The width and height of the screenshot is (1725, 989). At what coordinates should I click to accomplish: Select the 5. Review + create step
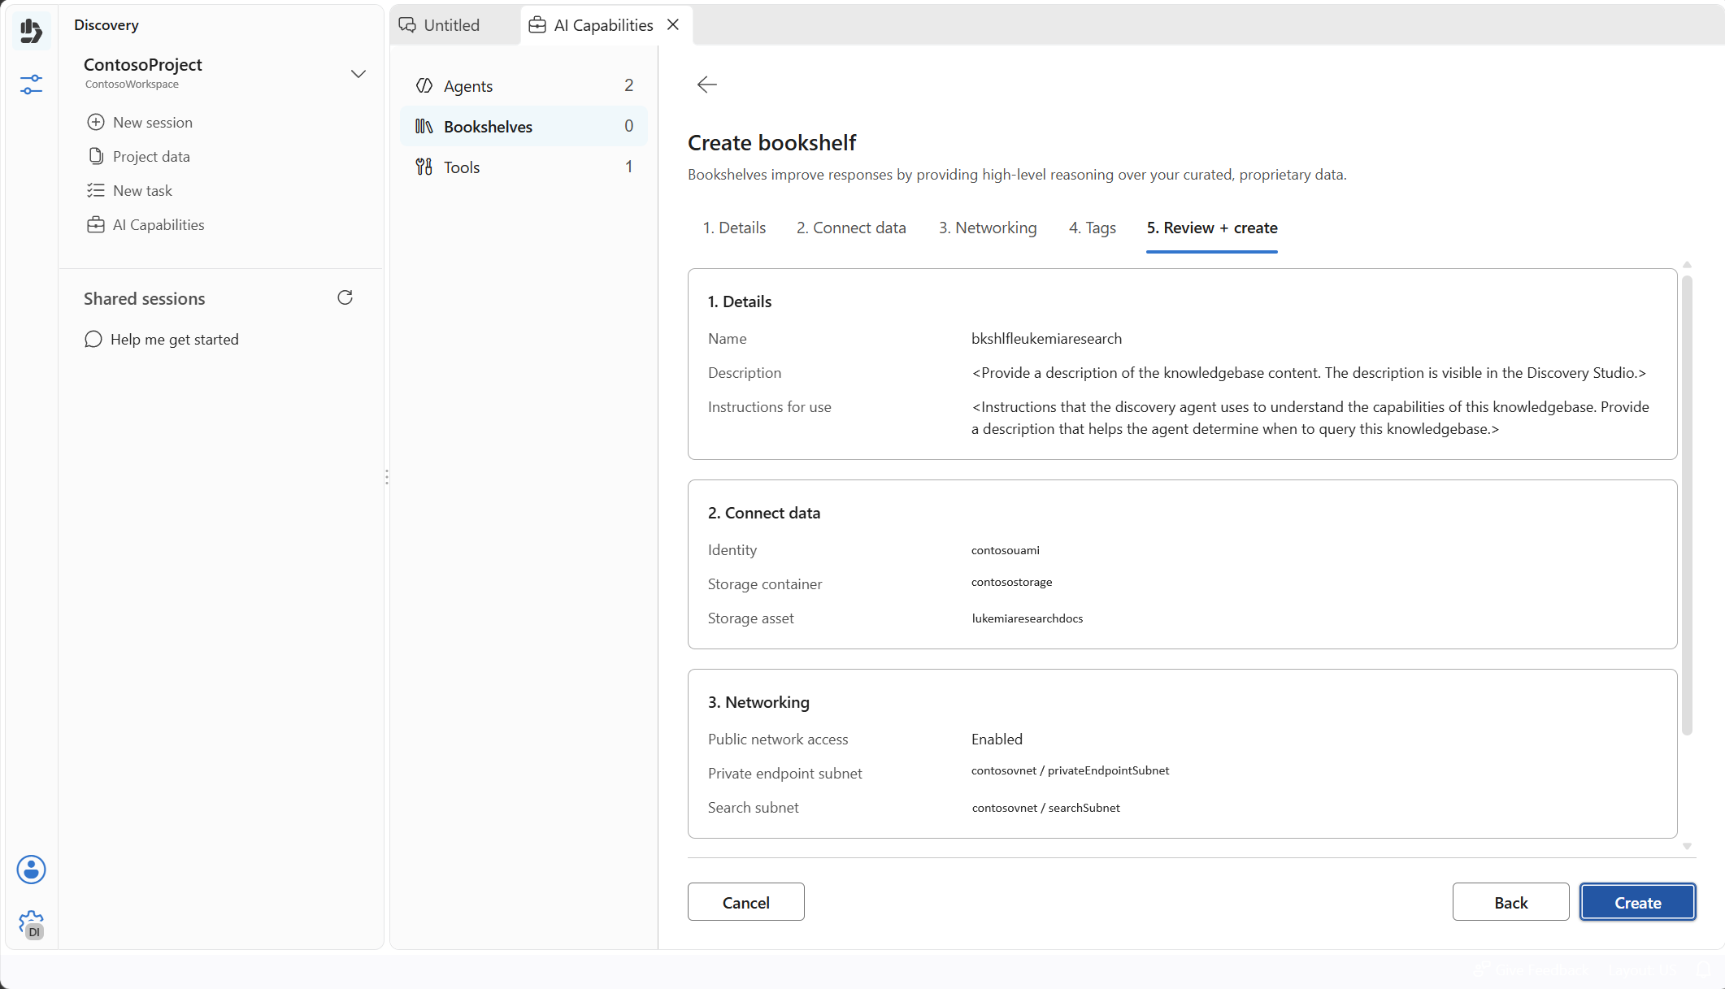[x=1212, y=228]
